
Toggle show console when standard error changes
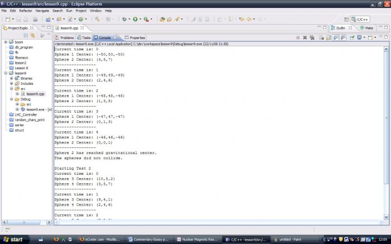pos(343,37)
